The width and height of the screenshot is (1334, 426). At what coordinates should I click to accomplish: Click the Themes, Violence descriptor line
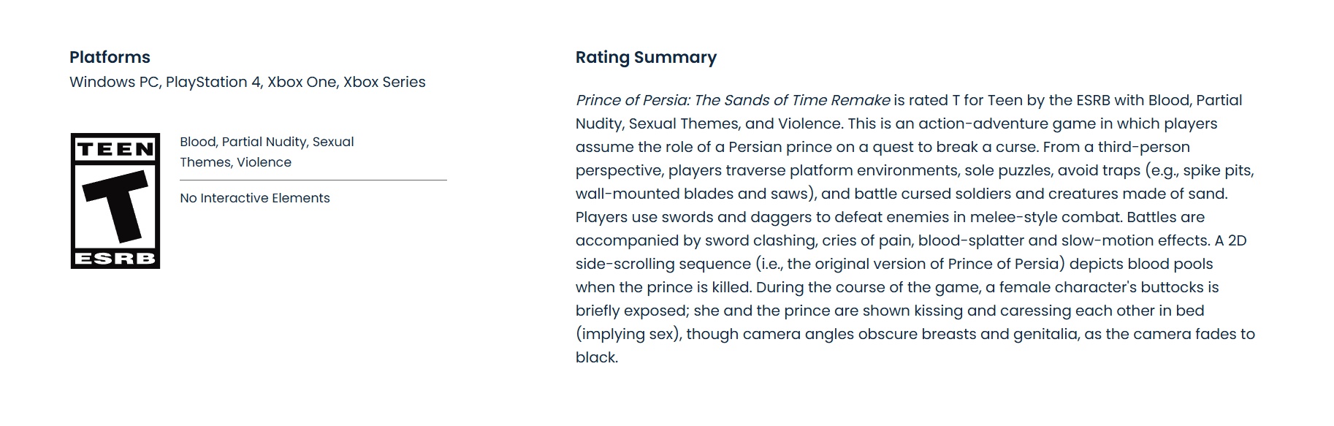click(235, 162)
